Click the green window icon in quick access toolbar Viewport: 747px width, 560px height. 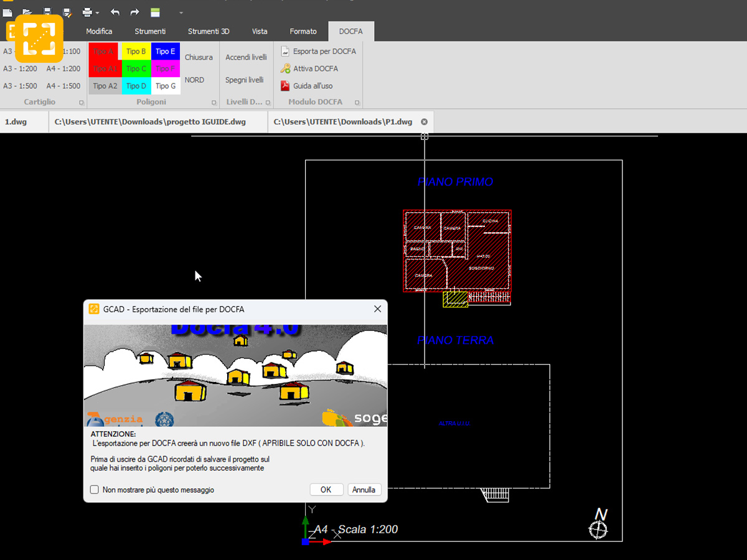155,12
